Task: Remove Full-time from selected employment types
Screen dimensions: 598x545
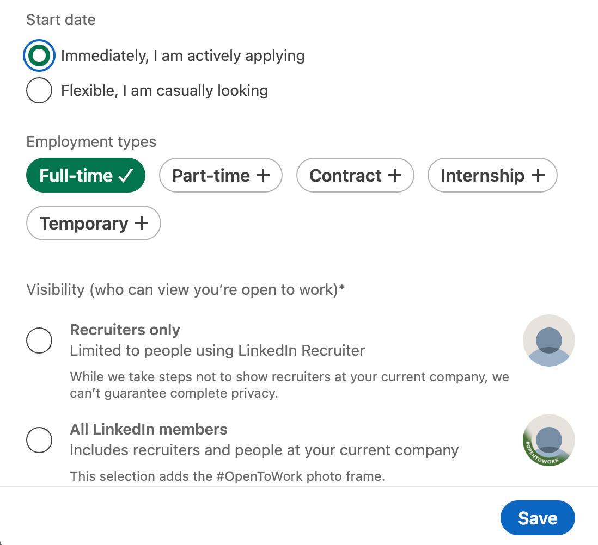Action: [86, 175]
